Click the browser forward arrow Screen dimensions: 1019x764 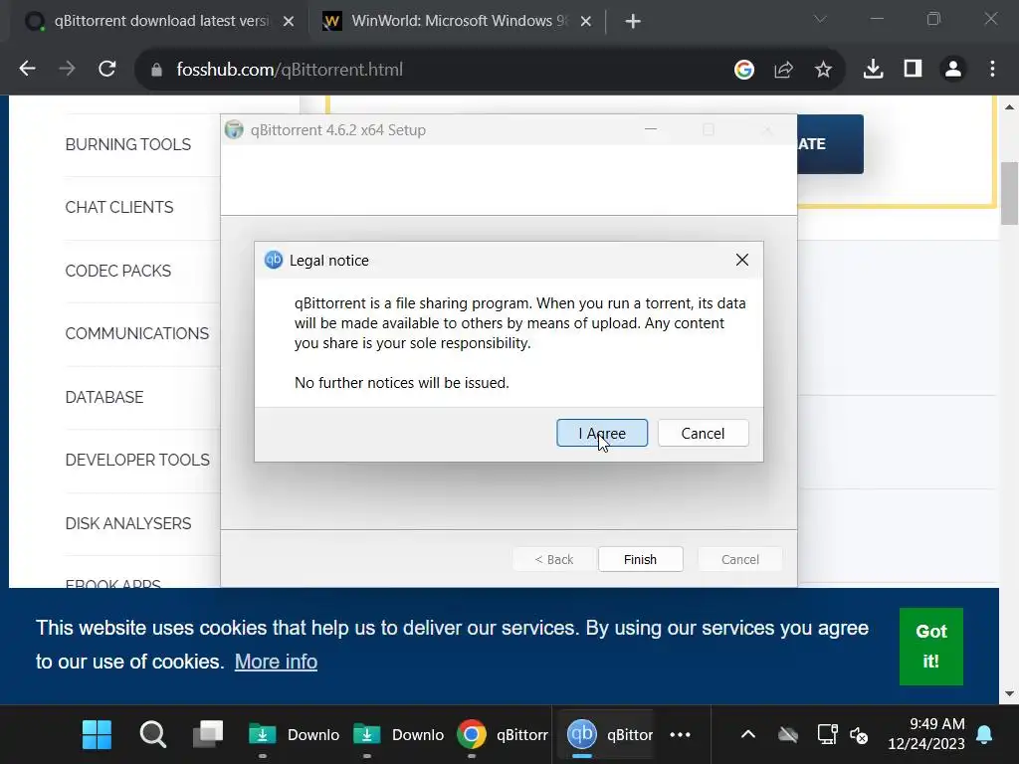67,69
